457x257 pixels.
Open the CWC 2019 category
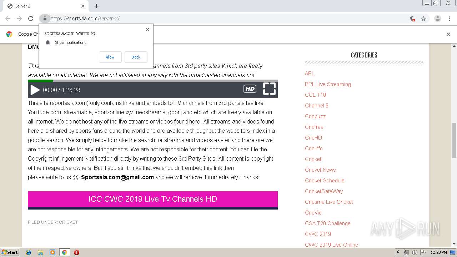(x=318, y=234)
